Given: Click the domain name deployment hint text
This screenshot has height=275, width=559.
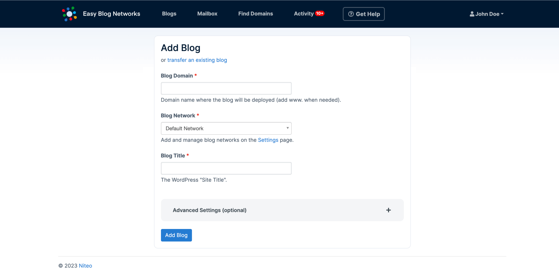Looking at the screenshot, I should click(251, 100).
